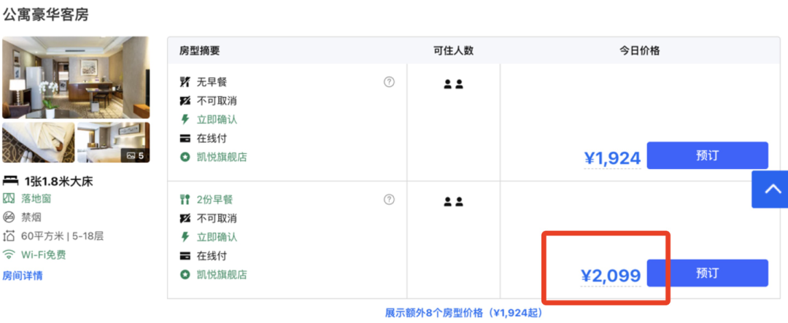Open the 房间详情 link
The width and height of the screenshot is (788, 323).
click(23, 276)
